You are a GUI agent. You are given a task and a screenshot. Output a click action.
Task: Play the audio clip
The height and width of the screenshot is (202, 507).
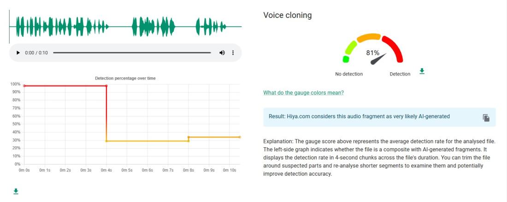(x=18, y=52)
